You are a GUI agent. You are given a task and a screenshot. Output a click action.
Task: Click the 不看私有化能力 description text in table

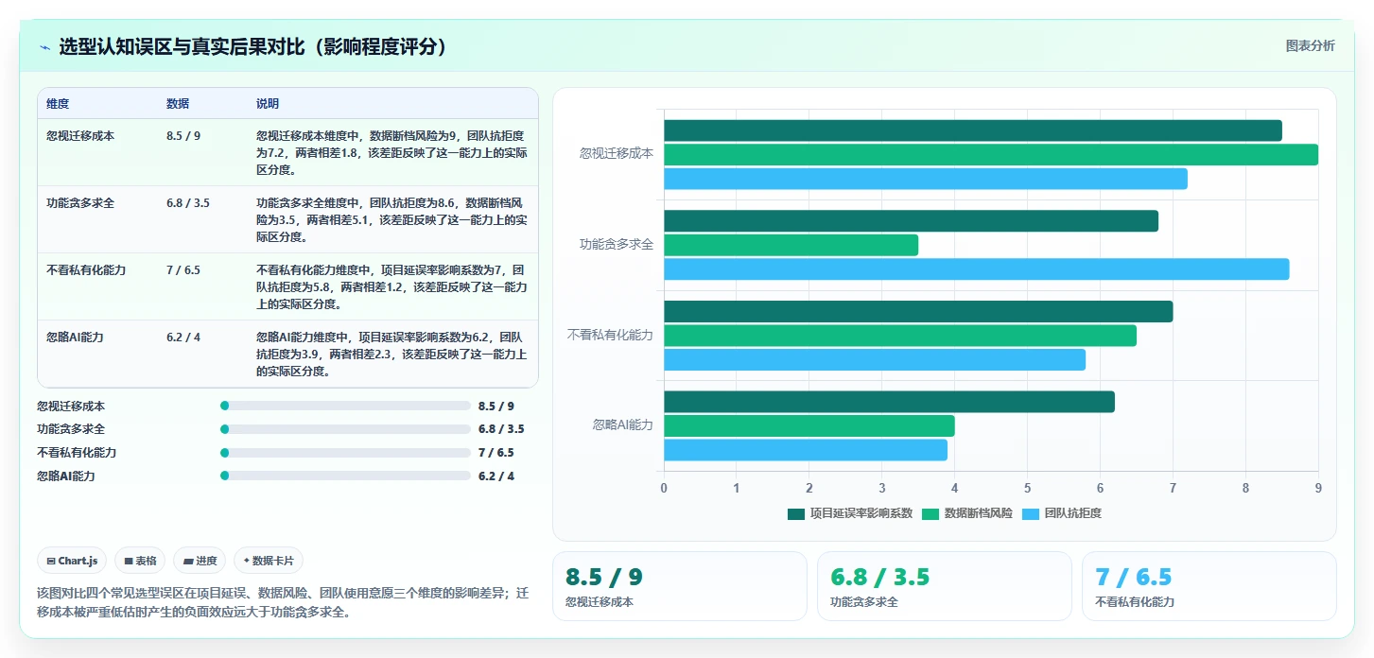(x=391, y=287)
